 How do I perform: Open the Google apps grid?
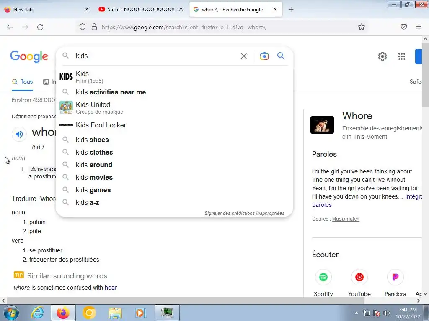click(402, 56)
